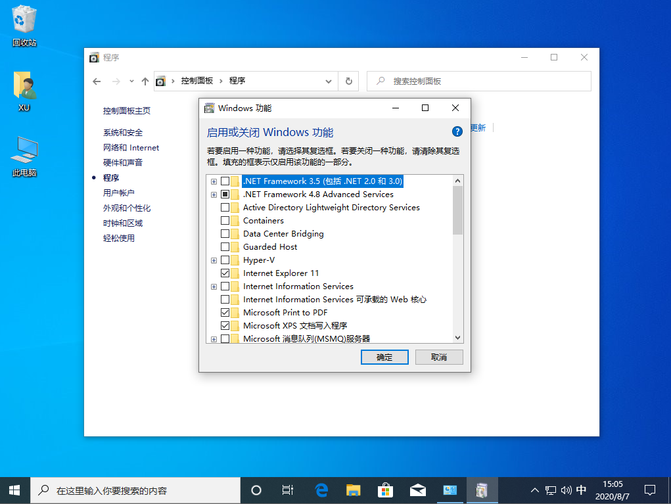Go to 控制面板主页 link
This screenshot has height=504, width=671.
pyautogui.click(x=127, y=111)
